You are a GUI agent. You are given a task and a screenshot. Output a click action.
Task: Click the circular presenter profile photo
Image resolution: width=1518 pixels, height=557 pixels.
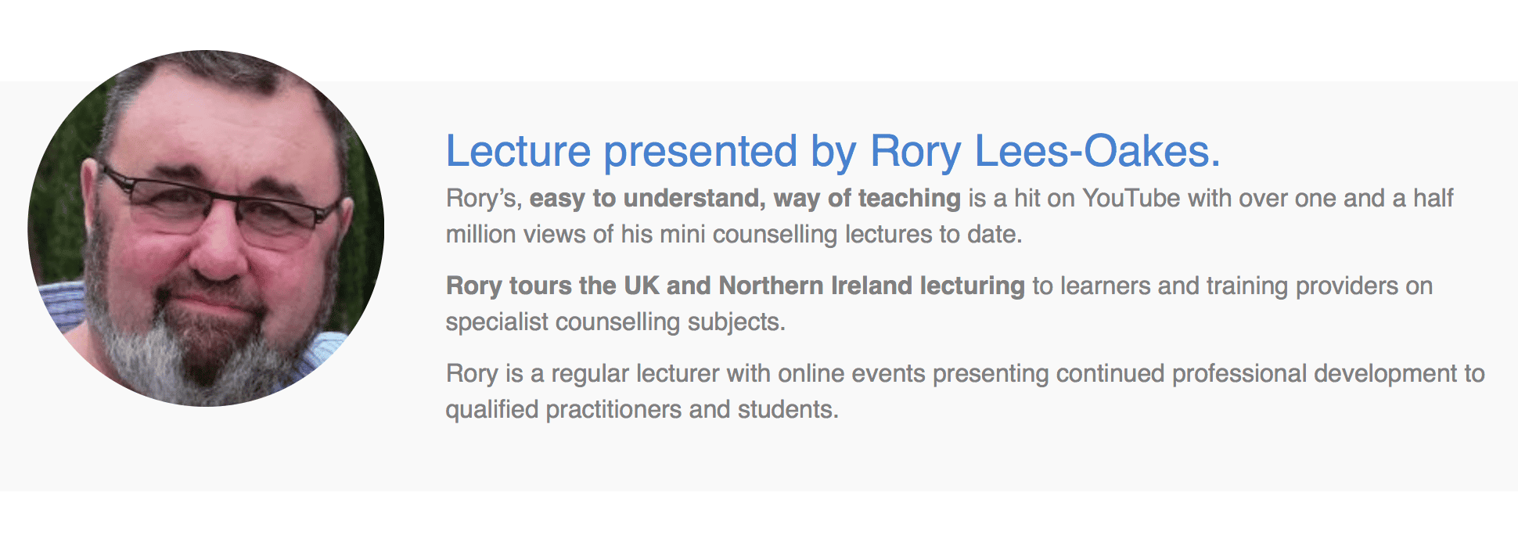point(206,228)
